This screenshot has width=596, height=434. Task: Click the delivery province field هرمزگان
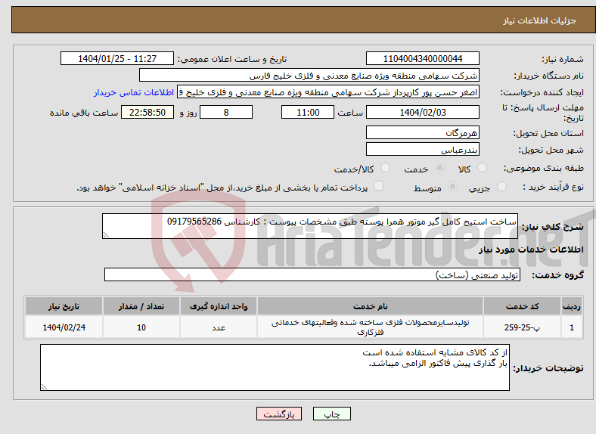coord(422,132)
